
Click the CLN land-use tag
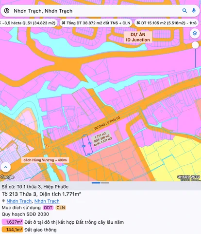tap(61, 208)
